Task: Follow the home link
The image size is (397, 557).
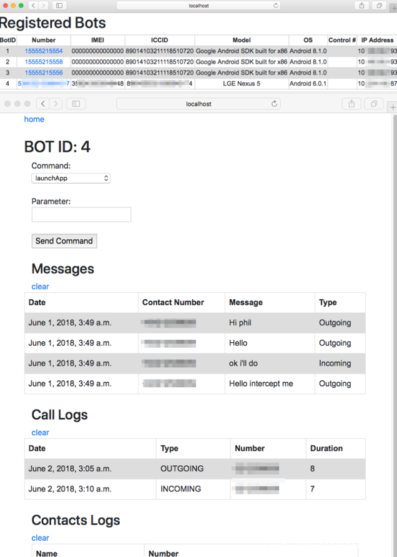Action: (34, 119)
